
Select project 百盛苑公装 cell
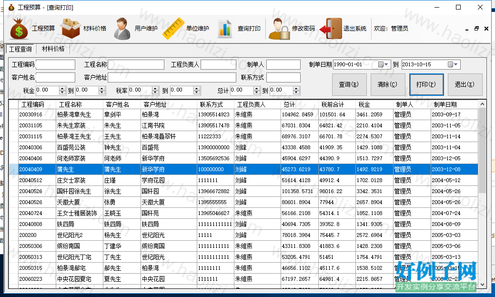(80, 148)
